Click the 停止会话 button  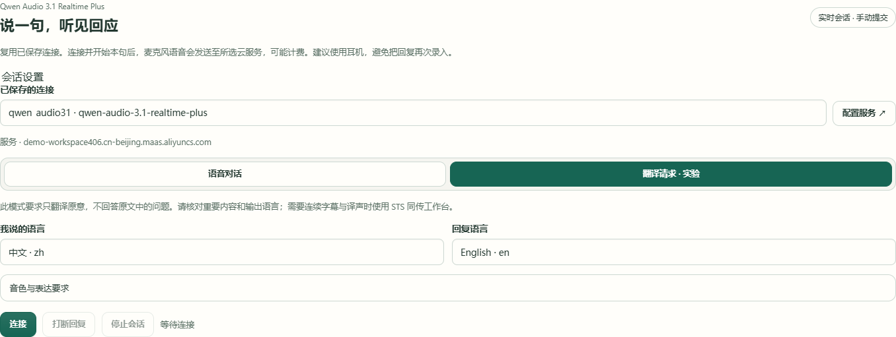coord(128,324)
